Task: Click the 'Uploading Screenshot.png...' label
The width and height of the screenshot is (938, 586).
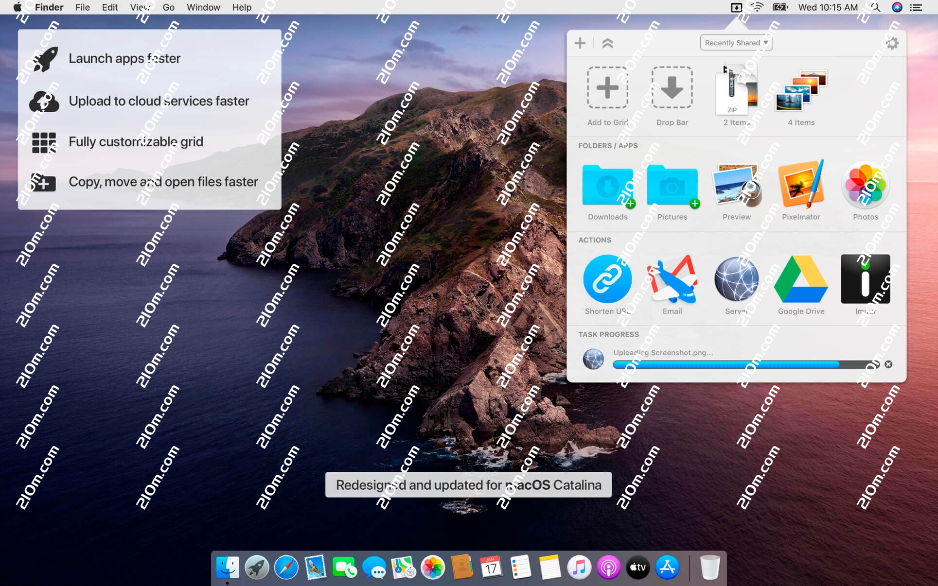Action: tap(663, 353)
